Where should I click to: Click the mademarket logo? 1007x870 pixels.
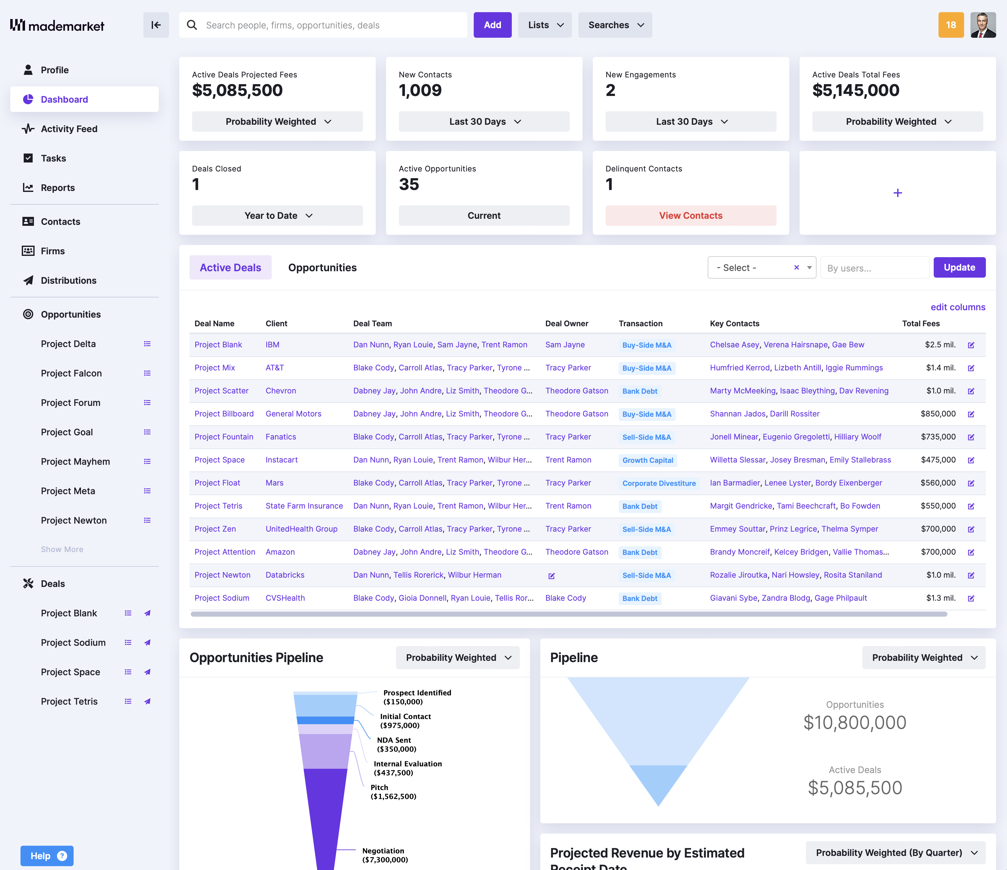[57, 25]
